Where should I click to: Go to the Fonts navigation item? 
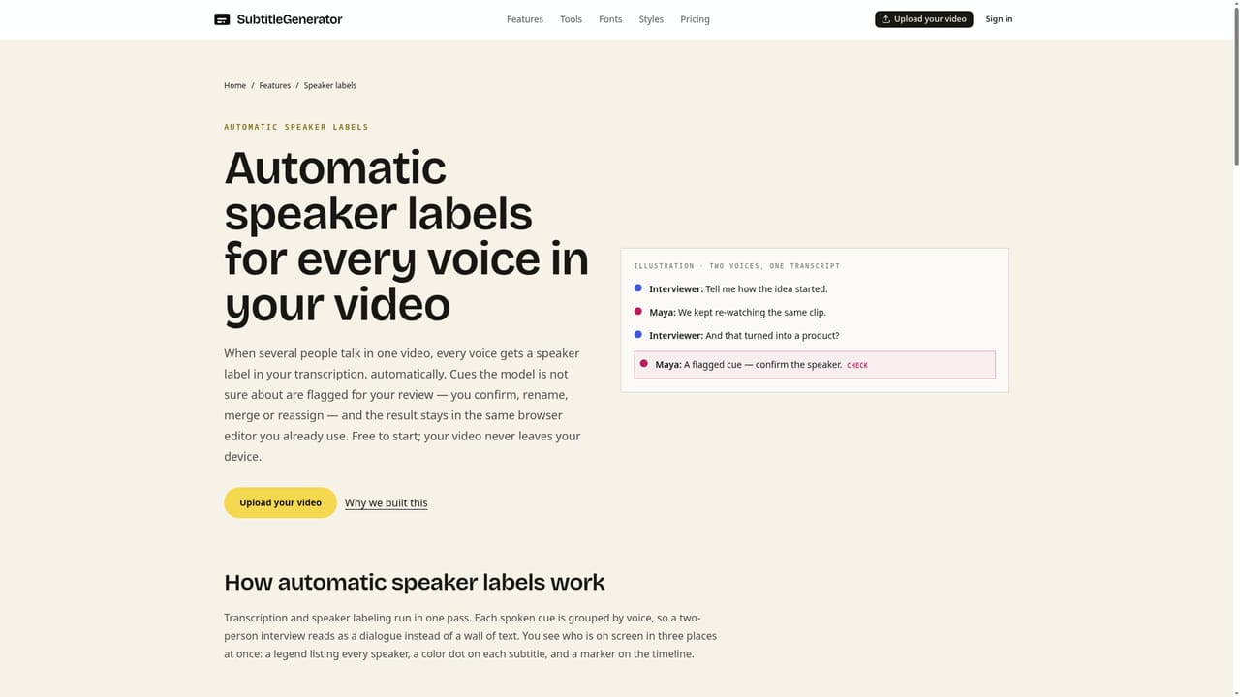coord(610,19)
